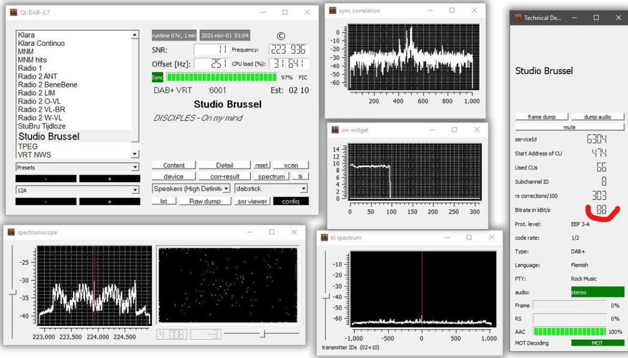
Task: Click the AAC 100% quality bar
Action: pos(570,332)
